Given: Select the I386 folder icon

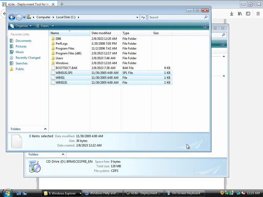Looking at the screenshot, I should click(53, 38).
